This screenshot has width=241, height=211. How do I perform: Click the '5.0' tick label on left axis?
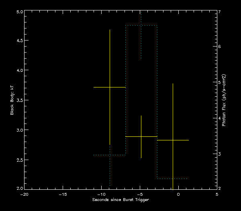(x=18, y=12)
